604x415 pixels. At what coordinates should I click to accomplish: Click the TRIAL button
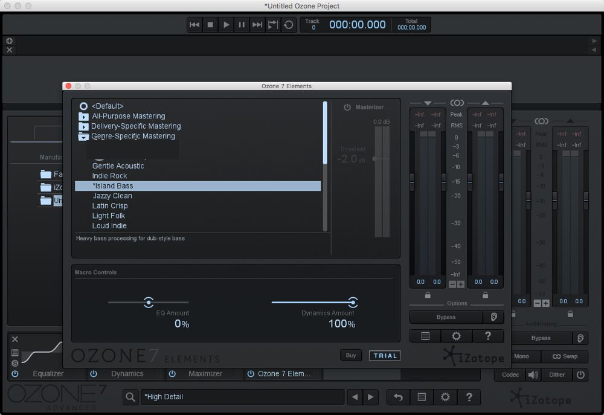[x=385, y=356]
